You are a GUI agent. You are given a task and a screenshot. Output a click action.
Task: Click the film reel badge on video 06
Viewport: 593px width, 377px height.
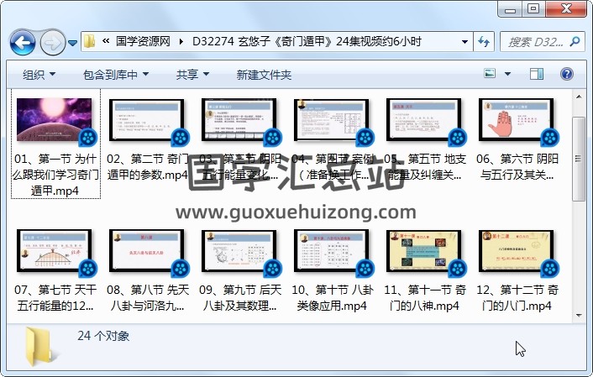(x=550, y=138)
